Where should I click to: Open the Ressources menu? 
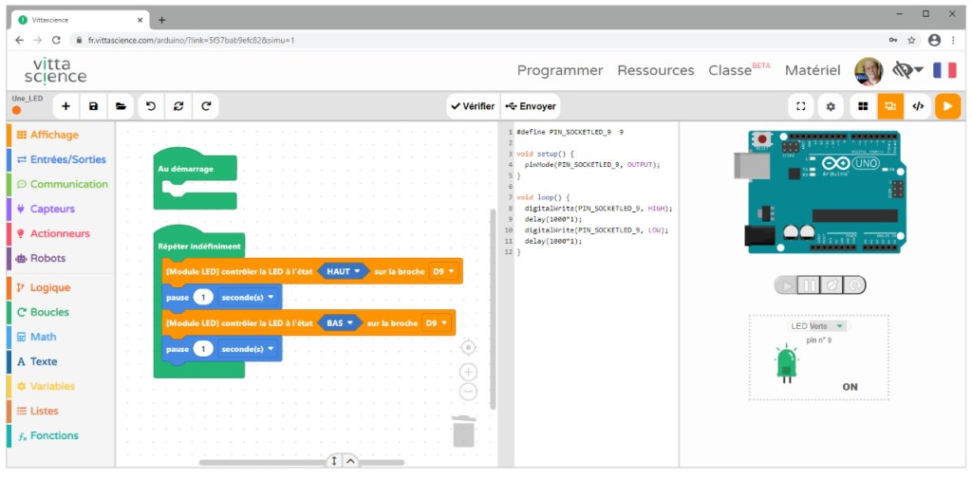pos(655,70)
